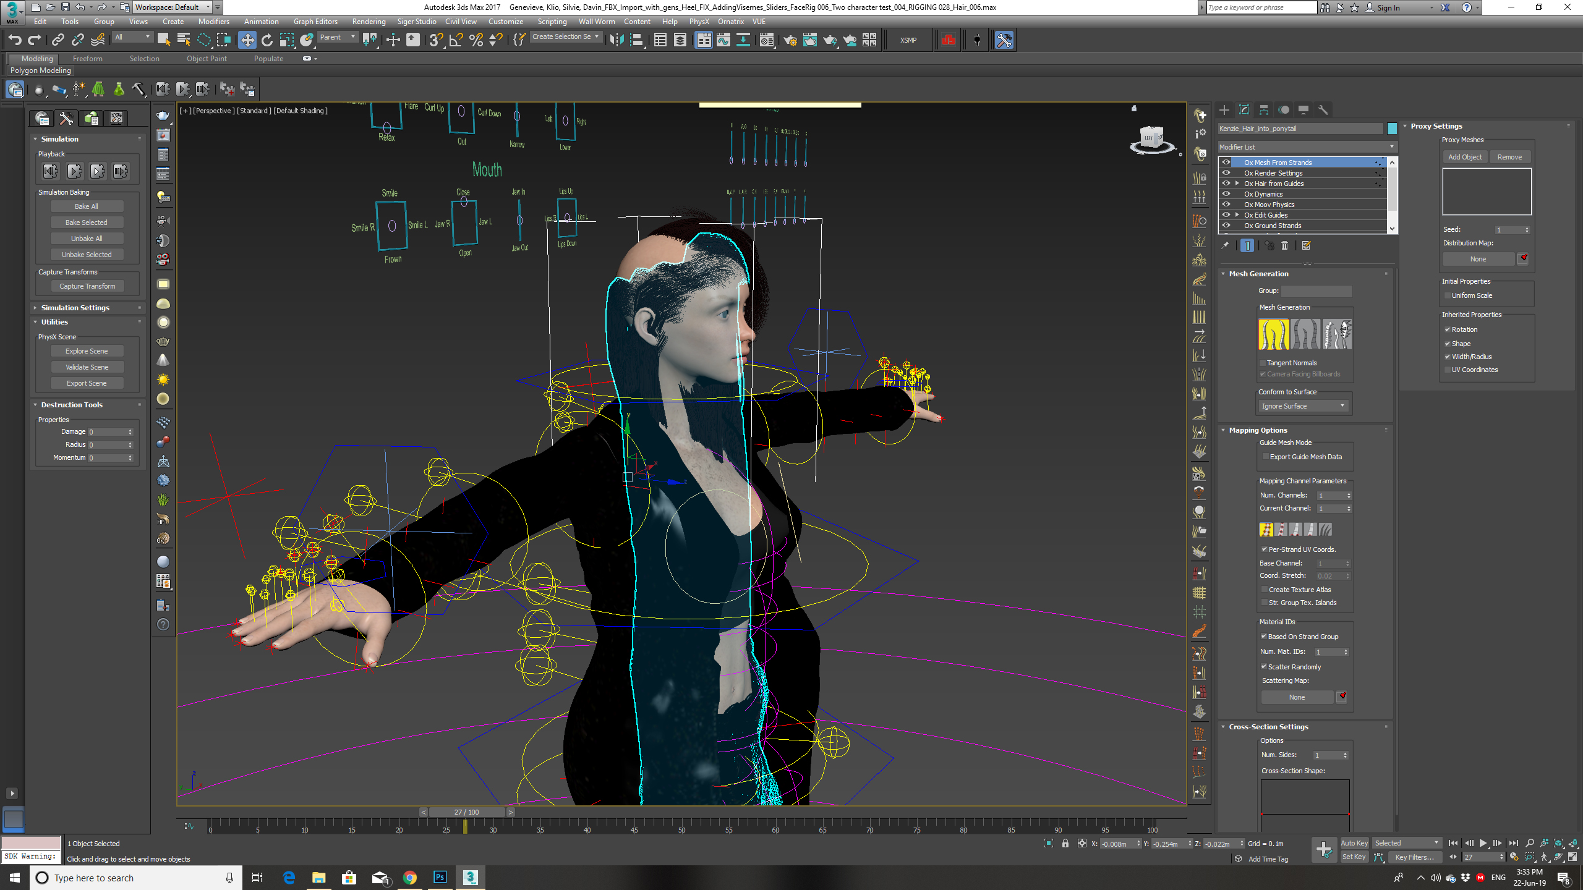Open the Modifier List dropdown

1306,147
